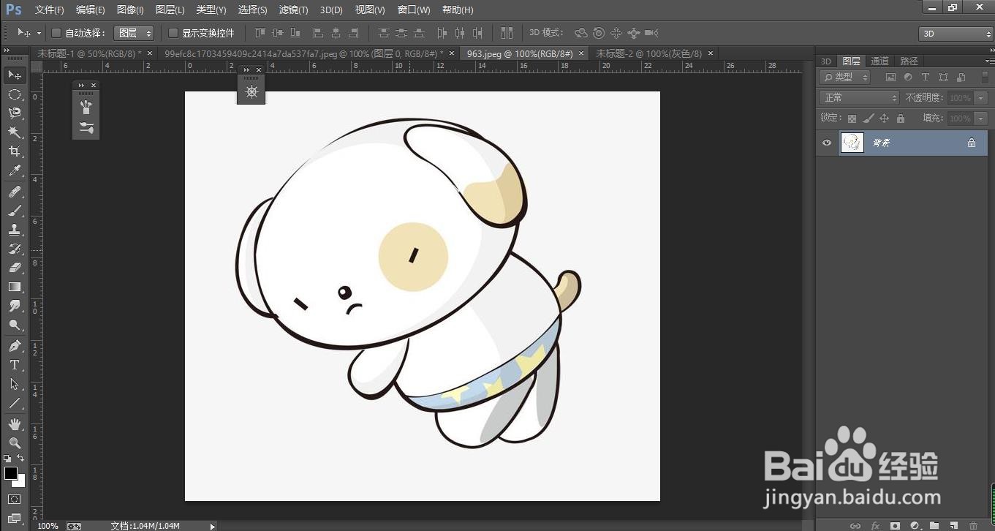This screenshot has width=995, height=531.
Task: Select the History Brush tool
Action: tap(14, 249)
